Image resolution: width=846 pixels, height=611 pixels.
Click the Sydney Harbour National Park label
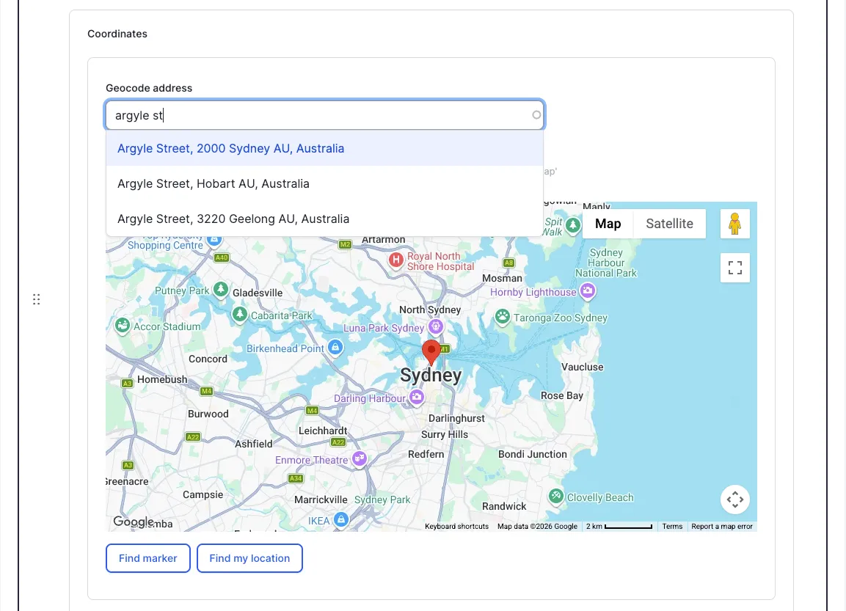(x=606, y=263)
